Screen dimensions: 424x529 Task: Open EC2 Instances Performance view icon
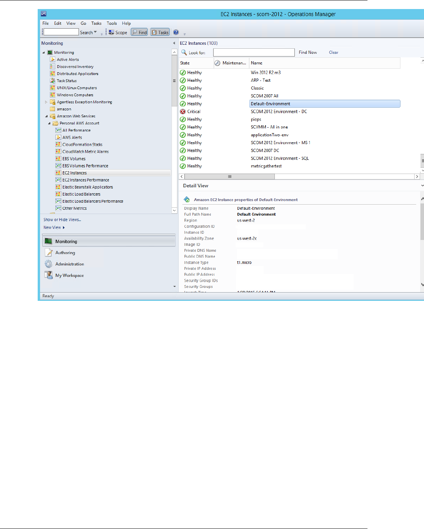click(58, 180)
